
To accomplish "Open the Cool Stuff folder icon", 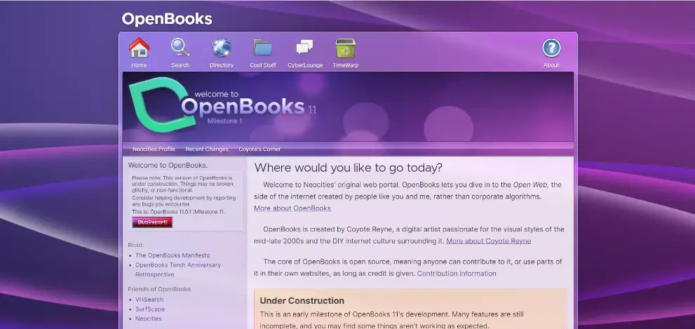I will [263, 48].
